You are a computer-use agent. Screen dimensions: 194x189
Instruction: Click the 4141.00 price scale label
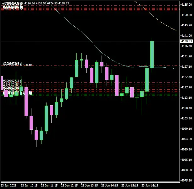(x=186, y=36)
